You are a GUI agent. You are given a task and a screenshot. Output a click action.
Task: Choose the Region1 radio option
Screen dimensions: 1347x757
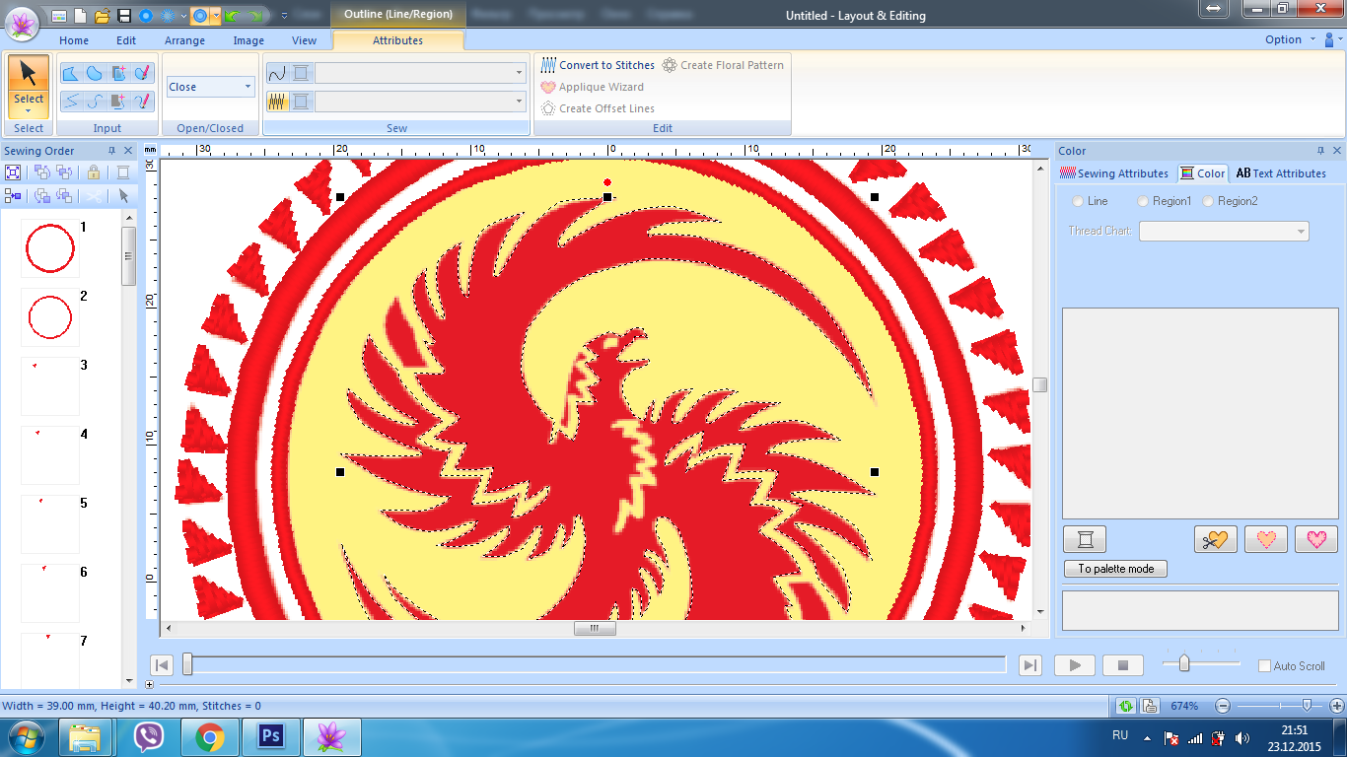(x=1143, y=201)
